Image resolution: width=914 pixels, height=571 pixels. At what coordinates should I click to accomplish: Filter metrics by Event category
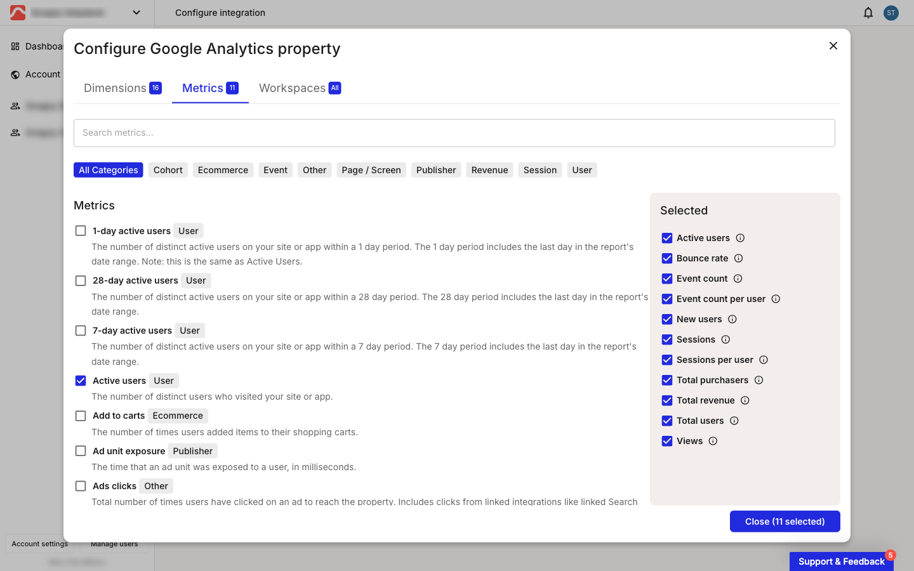point(275,170)
